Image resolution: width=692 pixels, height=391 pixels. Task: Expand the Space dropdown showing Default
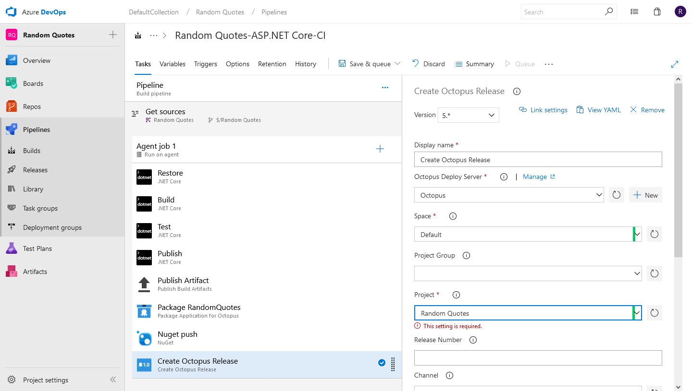637,234
